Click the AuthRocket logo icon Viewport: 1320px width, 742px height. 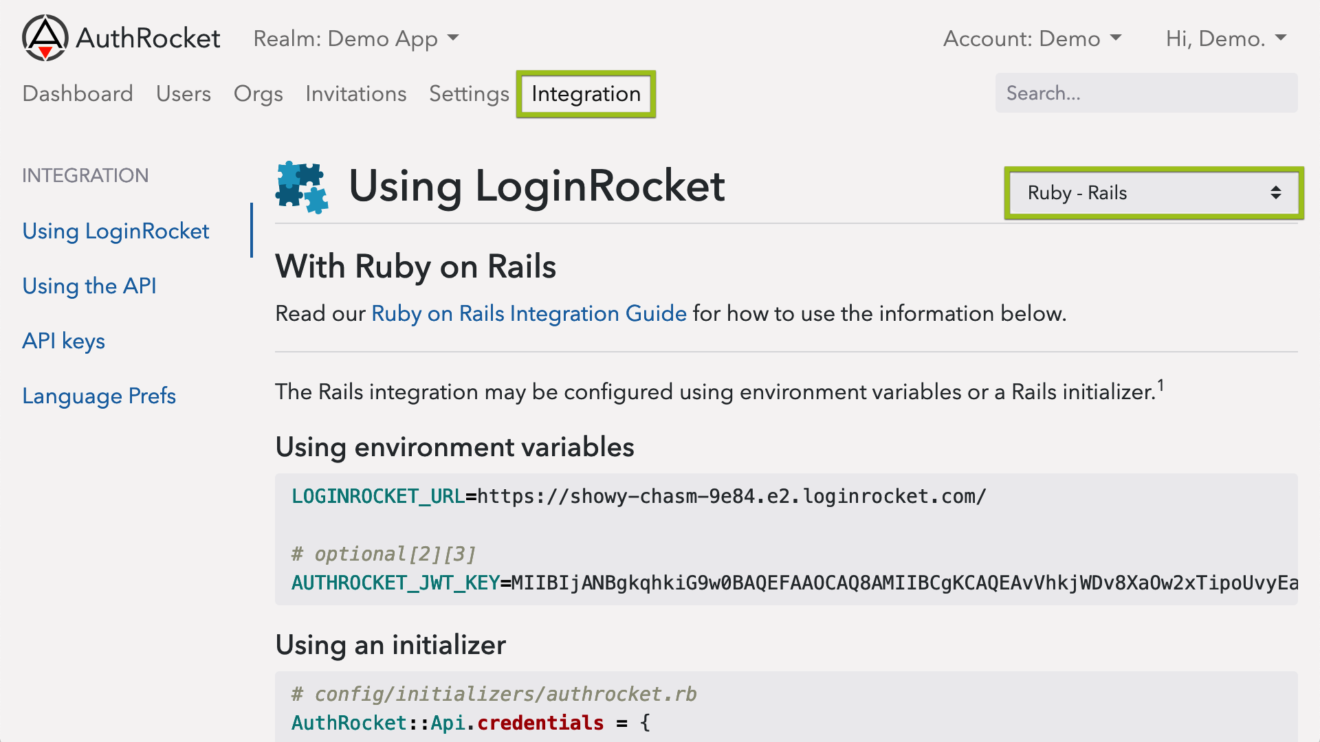(x=45, y=38)
